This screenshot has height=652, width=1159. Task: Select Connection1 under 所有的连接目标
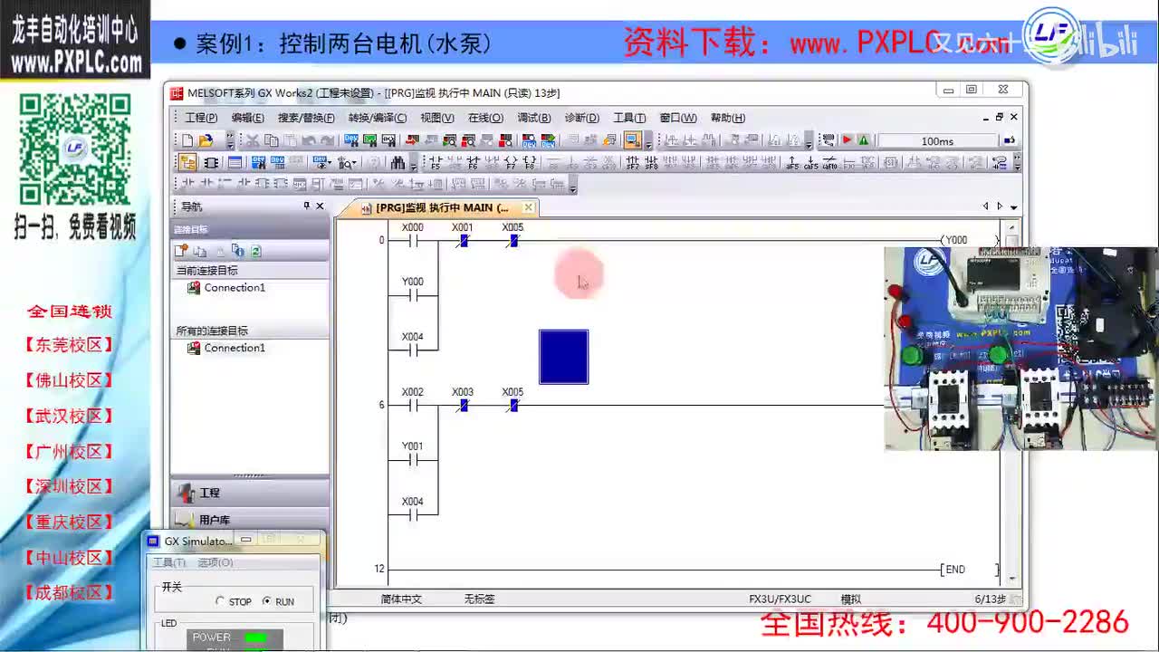tap(235, 348)
